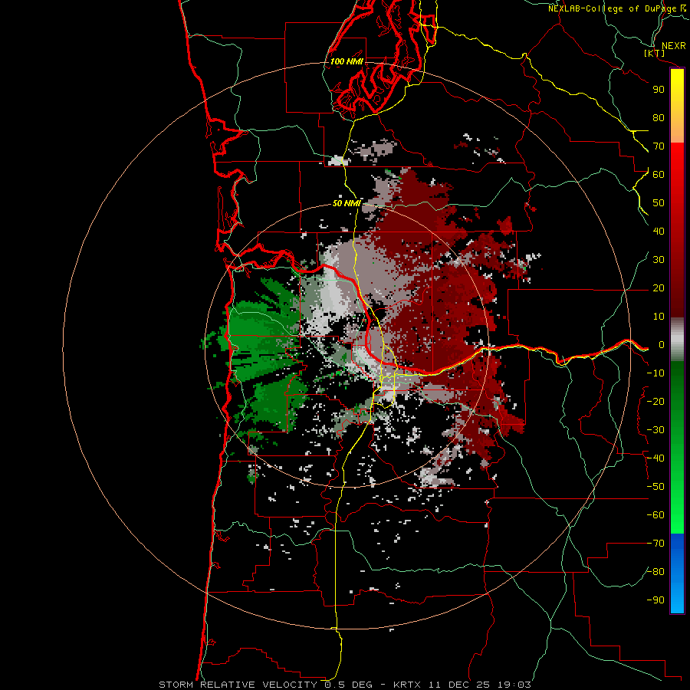Click the [KT] units label
The image size is (690, 690).
click(x=655, y=53)
